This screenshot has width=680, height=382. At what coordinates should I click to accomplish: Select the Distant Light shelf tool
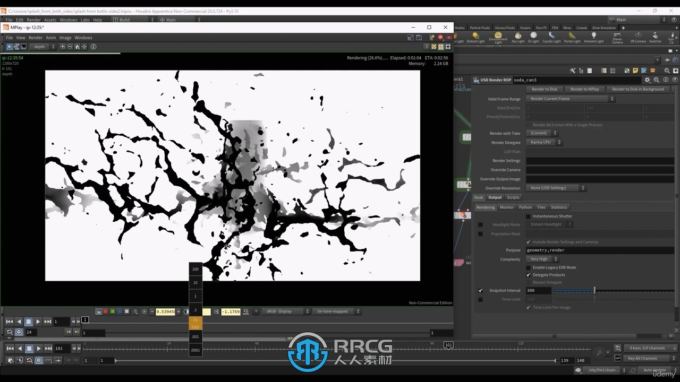pyautogui.click(x=475, y=37)
